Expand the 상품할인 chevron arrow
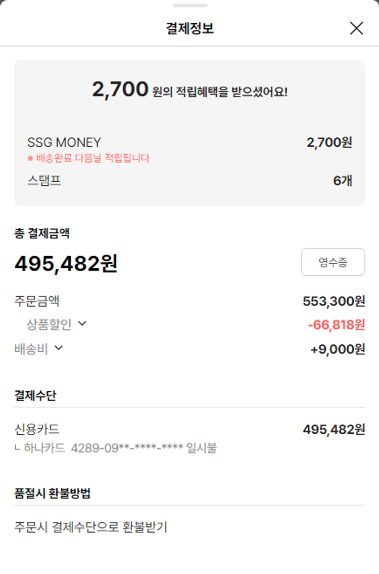 pyautogui.click(x=82, y=323)
